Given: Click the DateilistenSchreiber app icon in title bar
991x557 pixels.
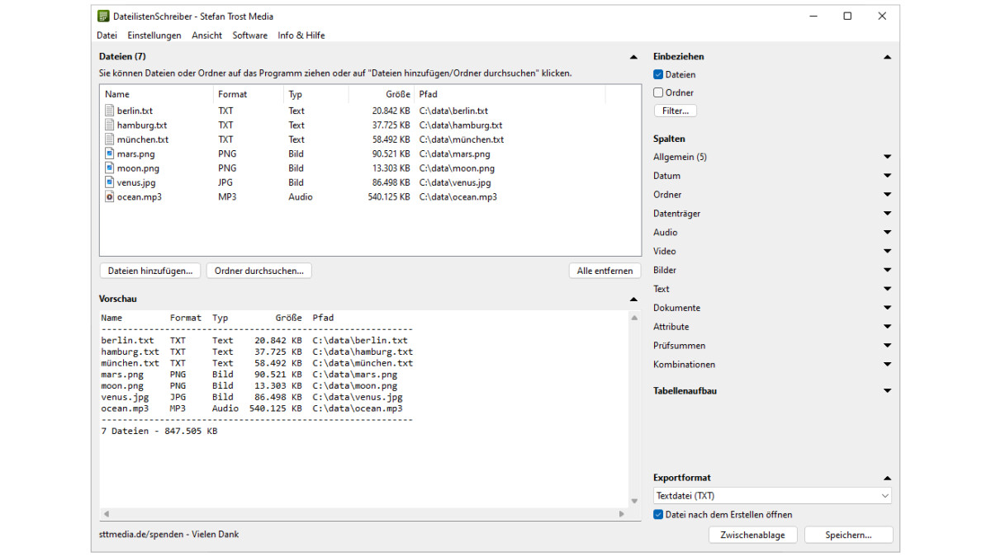Looking at the screenshot, I should (103, 17).
